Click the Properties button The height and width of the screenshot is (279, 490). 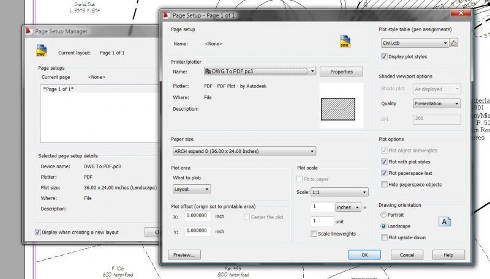(x=341, y=72)
